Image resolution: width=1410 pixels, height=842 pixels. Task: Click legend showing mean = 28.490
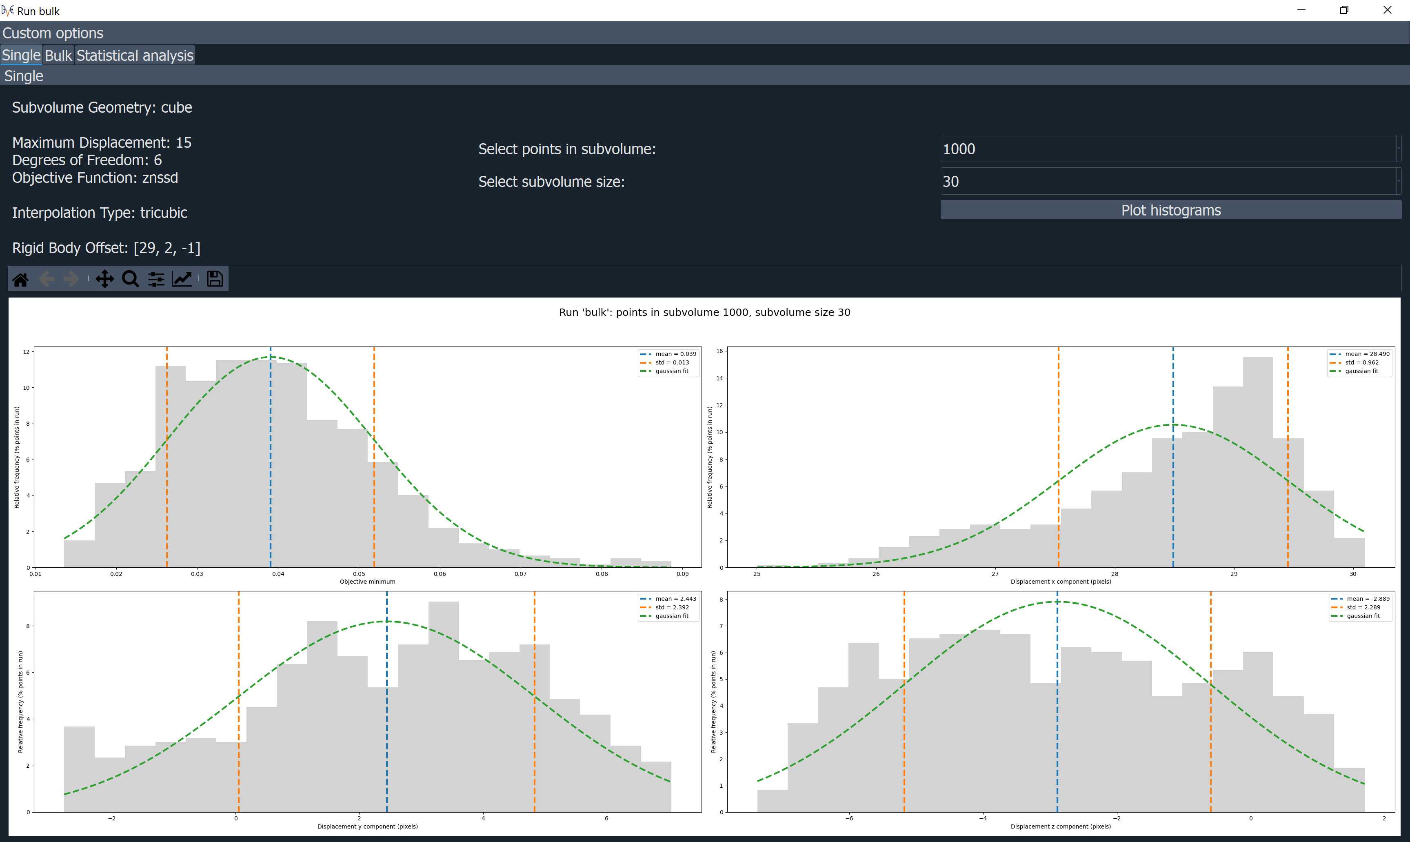[1359, 362]
